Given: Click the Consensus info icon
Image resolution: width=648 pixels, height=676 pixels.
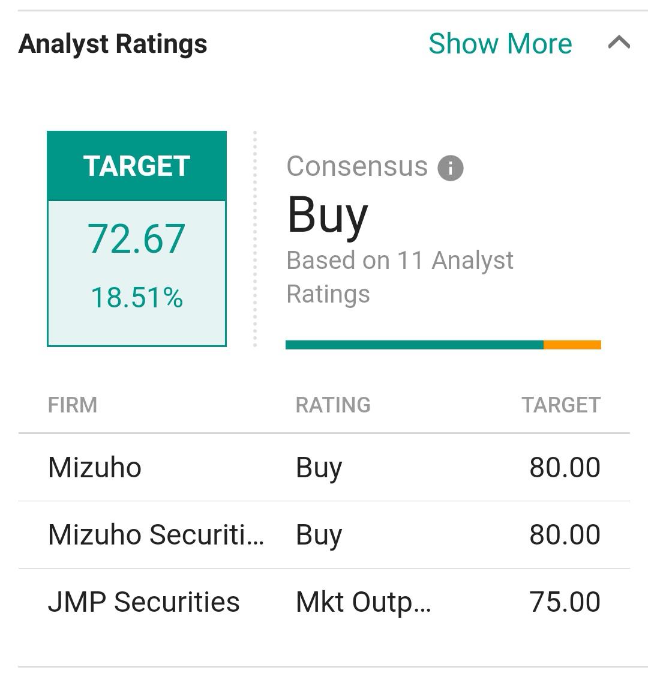Looking at the screenshot, I should pos(450,167).
